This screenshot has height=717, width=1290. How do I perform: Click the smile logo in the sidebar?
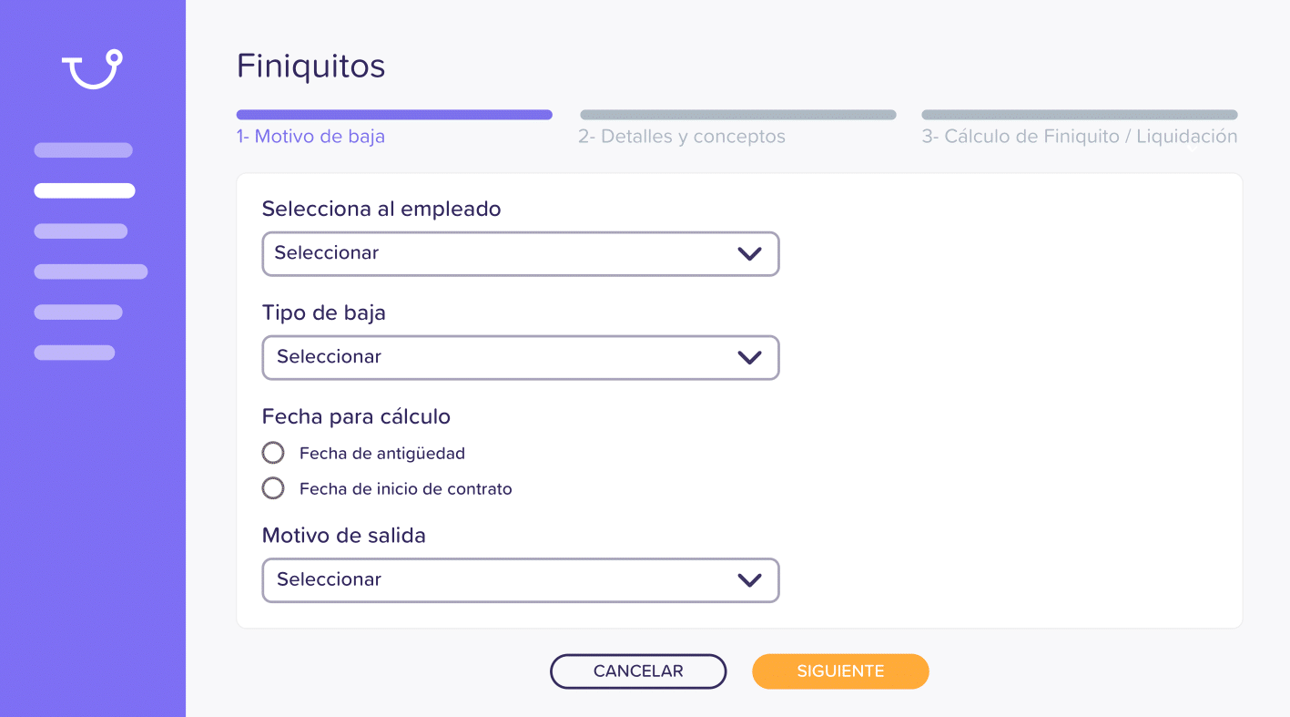coord(92,69)
